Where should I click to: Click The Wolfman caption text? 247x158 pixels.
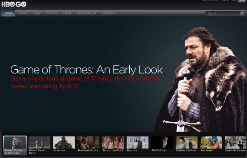(x=159, y=150)
